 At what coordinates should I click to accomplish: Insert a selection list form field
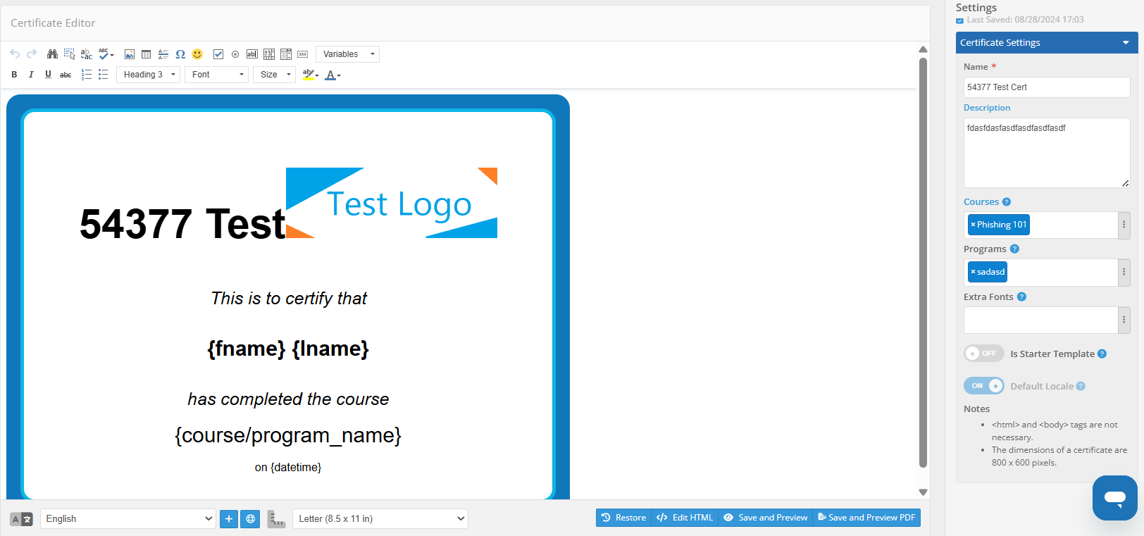tap(286, 54)
